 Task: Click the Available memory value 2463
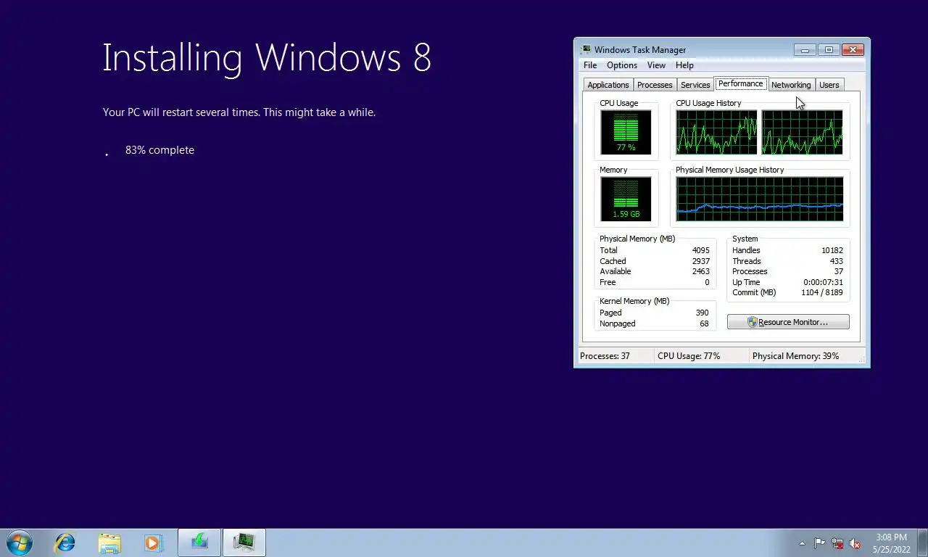[x=700, y=271]
